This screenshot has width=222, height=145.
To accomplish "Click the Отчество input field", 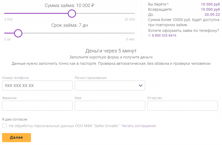I will click(x=182, y=106).
